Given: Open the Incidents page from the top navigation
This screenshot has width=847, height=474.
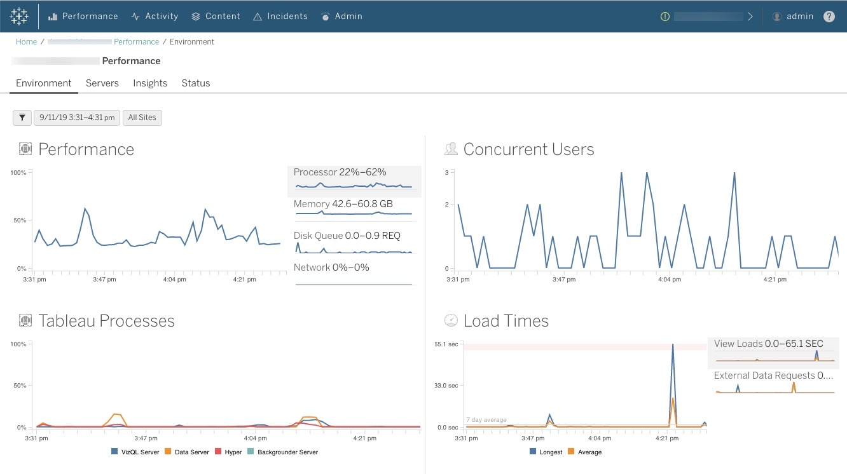Looking at the screenshot, I should (x=280, y=16).
